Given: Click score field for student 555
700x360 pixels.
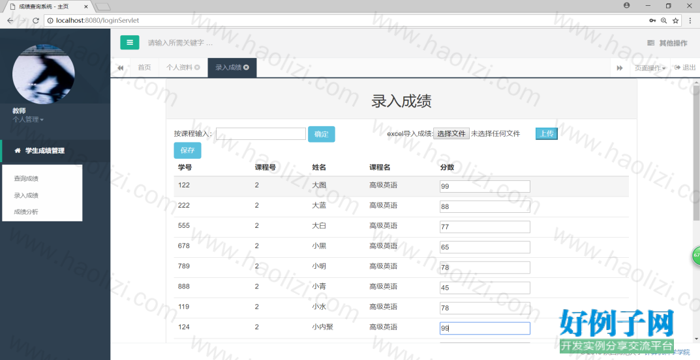Looking at the screenshot, I should (x=485, y=227).
